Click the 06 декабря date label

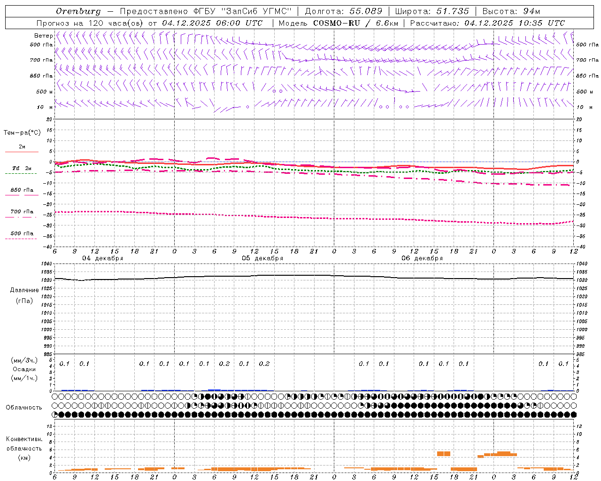click(422, 258)
